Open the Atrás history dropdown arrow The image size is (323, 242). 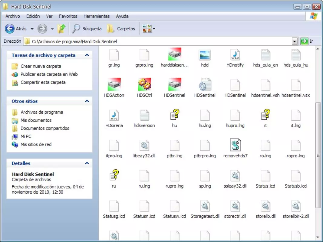pyautogui.click(x=32, y=29)
